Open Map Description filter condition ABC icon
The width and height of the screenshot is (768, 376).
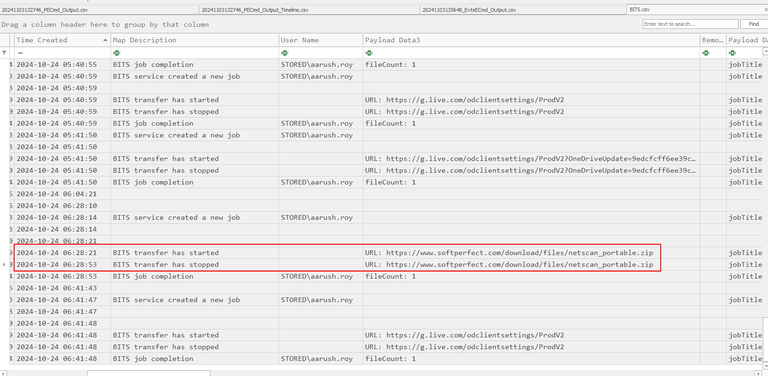pos(117,53)
